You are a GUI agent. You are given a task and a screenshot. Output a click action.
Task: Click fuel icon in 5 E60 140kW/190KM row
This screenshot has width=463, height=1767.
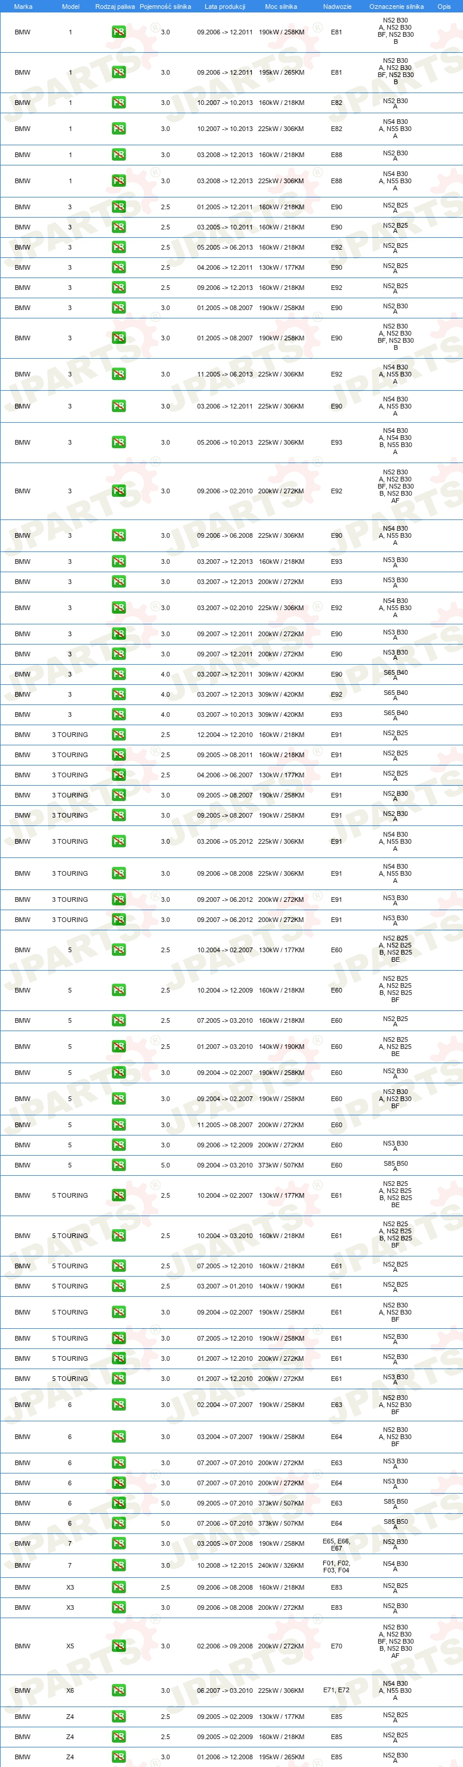118,1046
